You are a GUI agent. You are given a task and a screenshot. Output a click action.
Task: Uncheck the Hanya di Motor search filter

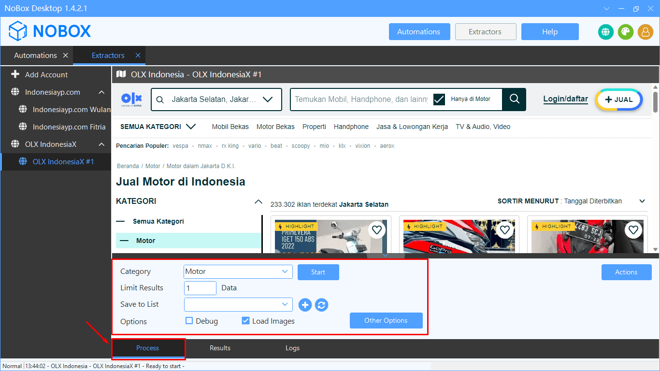(x=439, y=99)
